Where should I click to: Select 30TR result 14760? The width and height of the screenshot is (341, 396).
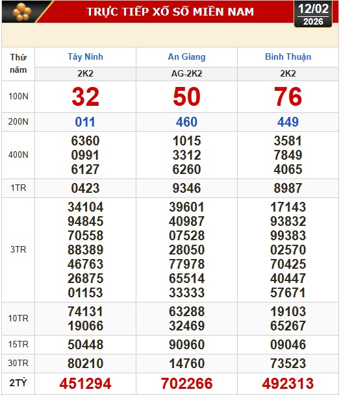[x=186, y=364]
